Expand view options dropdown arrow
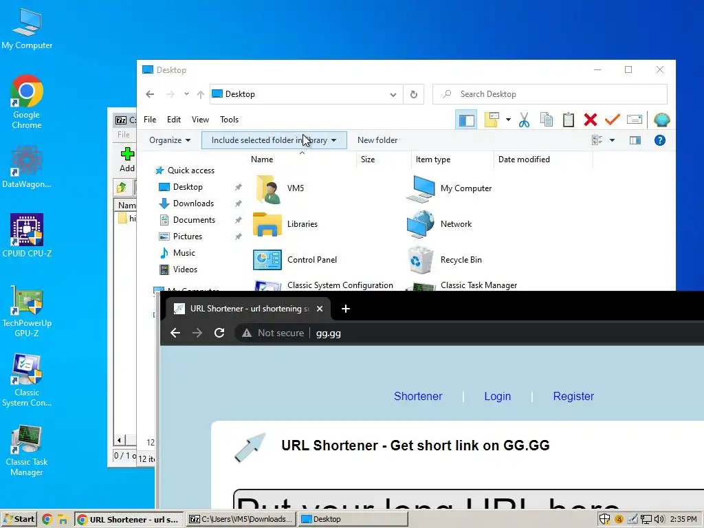704x528 pixels. (612, 140)
